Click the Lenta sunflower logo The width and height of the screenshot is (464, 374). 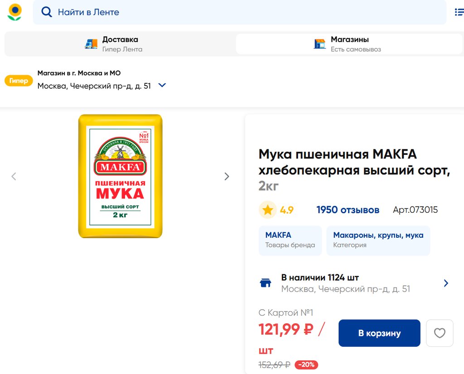point(15,12)
